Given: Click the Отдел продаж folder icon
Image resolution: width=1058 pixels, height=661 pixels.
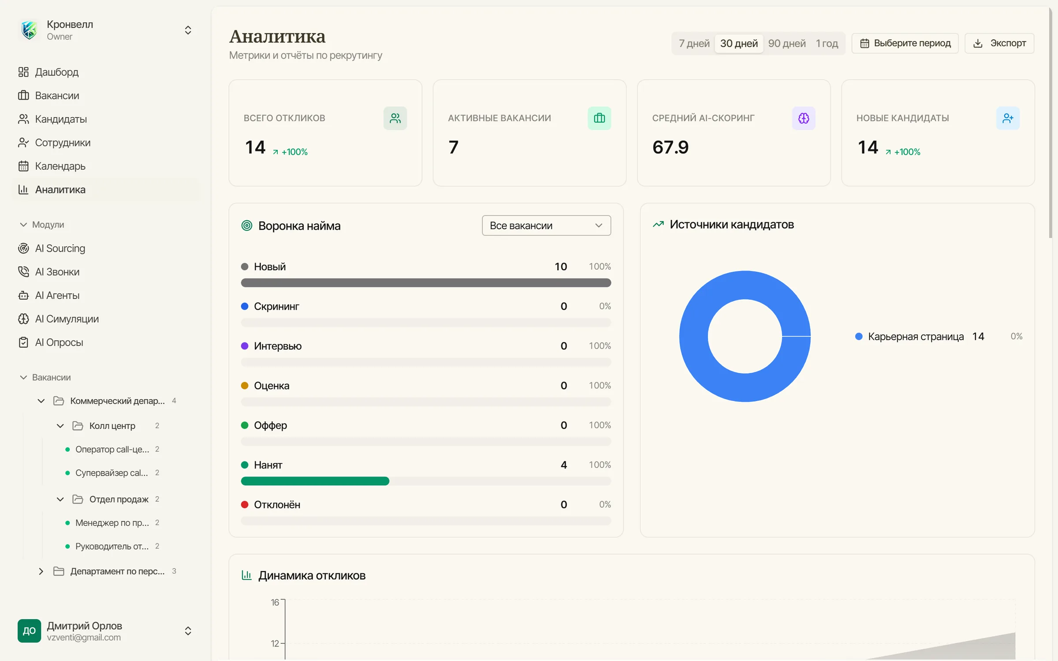Looking at the screenshot, I should pyautogui.click(x=78, y=499).
